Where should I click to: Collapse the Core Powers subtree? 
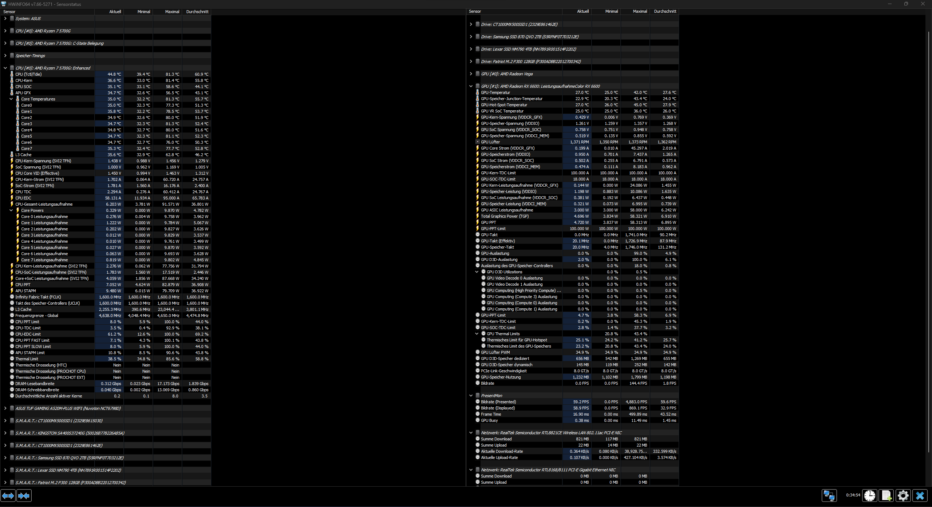(11, 210)
